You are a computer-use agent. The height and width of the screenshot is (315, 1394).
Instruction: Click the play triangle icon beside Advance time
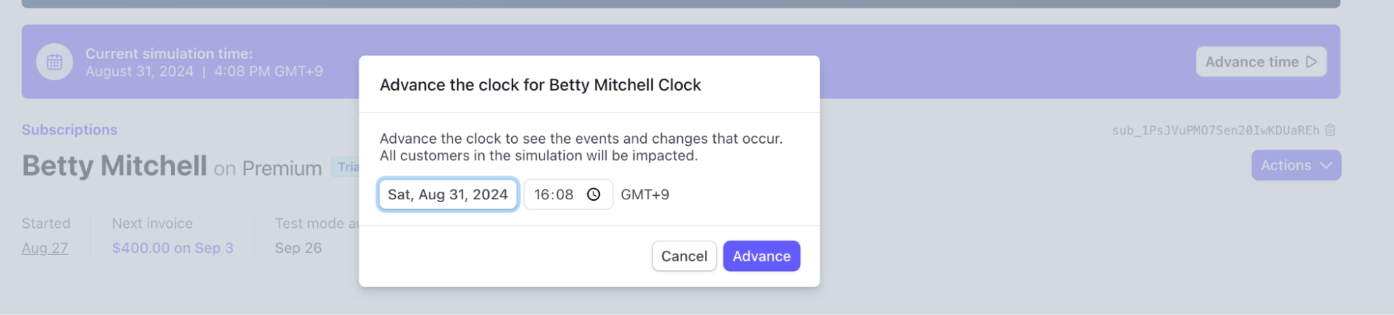click(1312, 62)
